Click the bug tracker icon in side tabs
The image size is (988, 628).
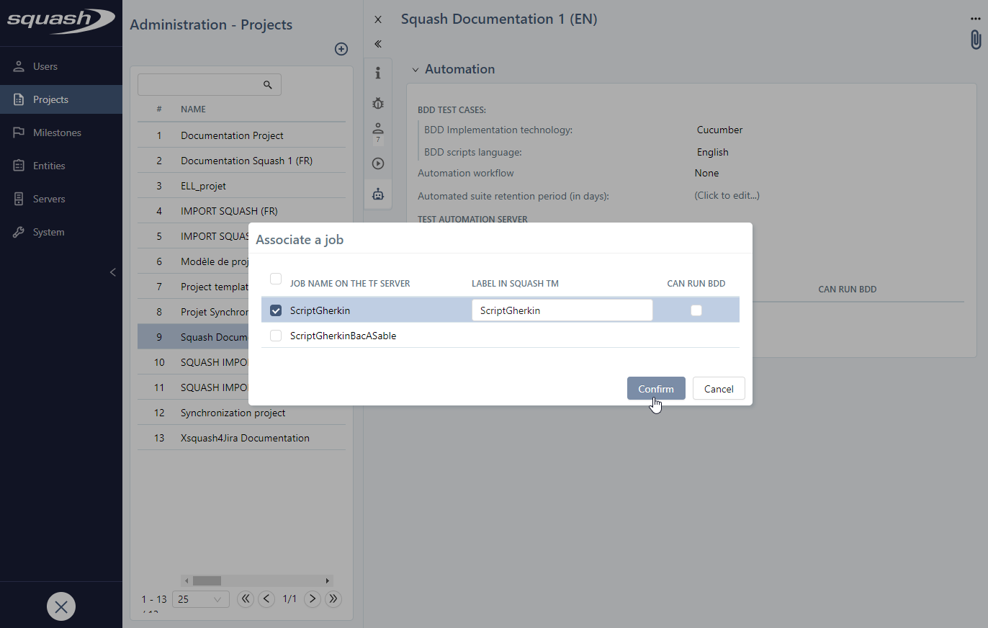click(x=378, y=103)
